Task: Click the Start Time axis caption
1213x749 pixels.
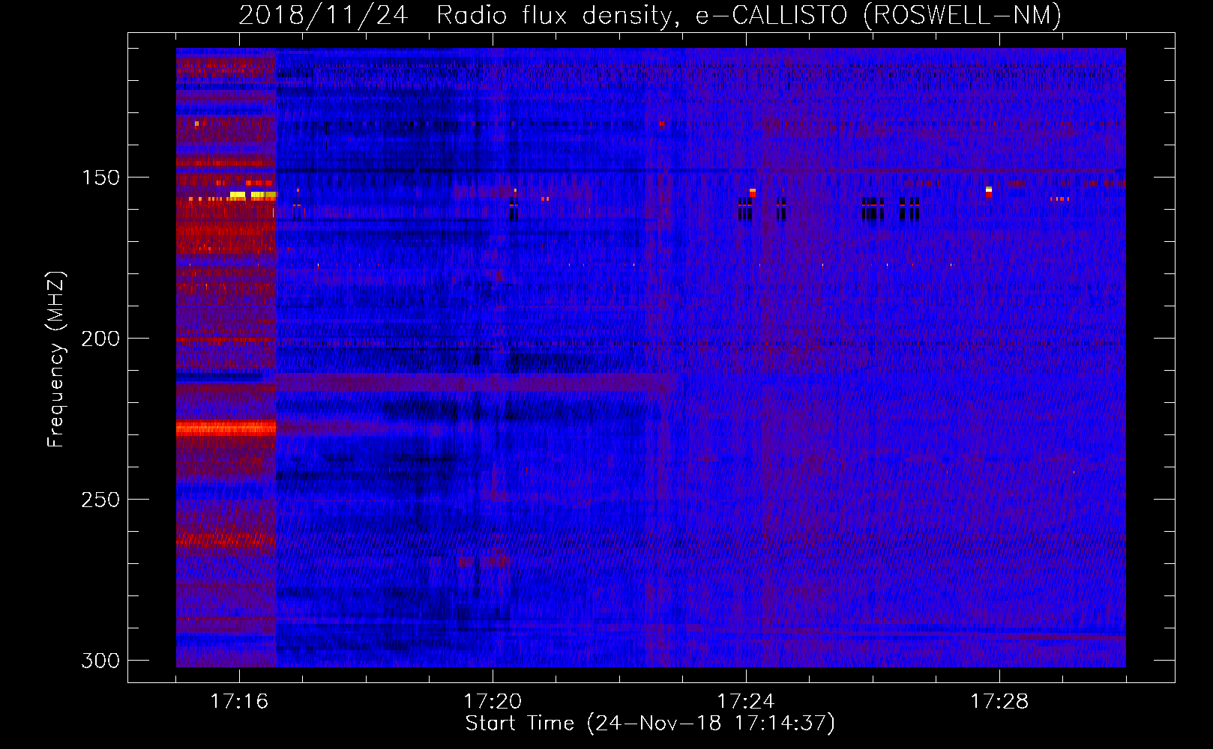Action: (x=650, y=724)
